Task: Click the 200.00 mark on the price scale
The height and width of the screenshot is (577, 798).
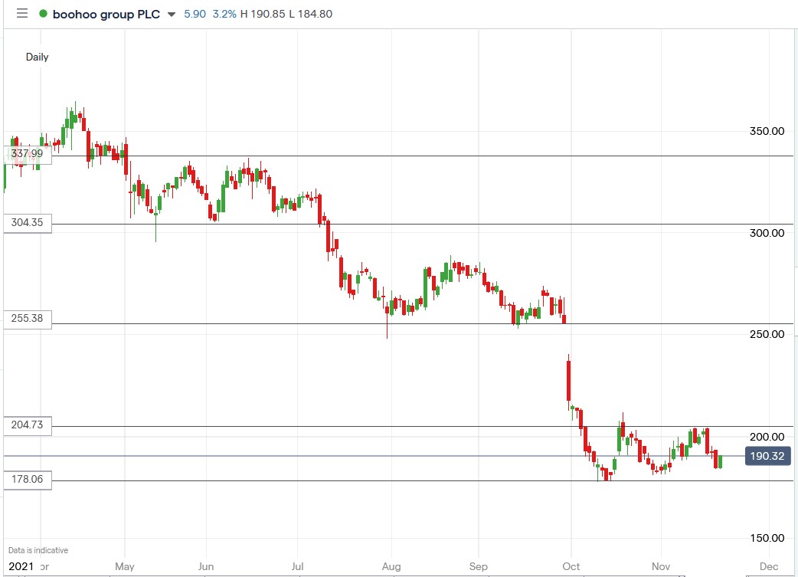Action: pyautogui.click(x=766, y=437)
